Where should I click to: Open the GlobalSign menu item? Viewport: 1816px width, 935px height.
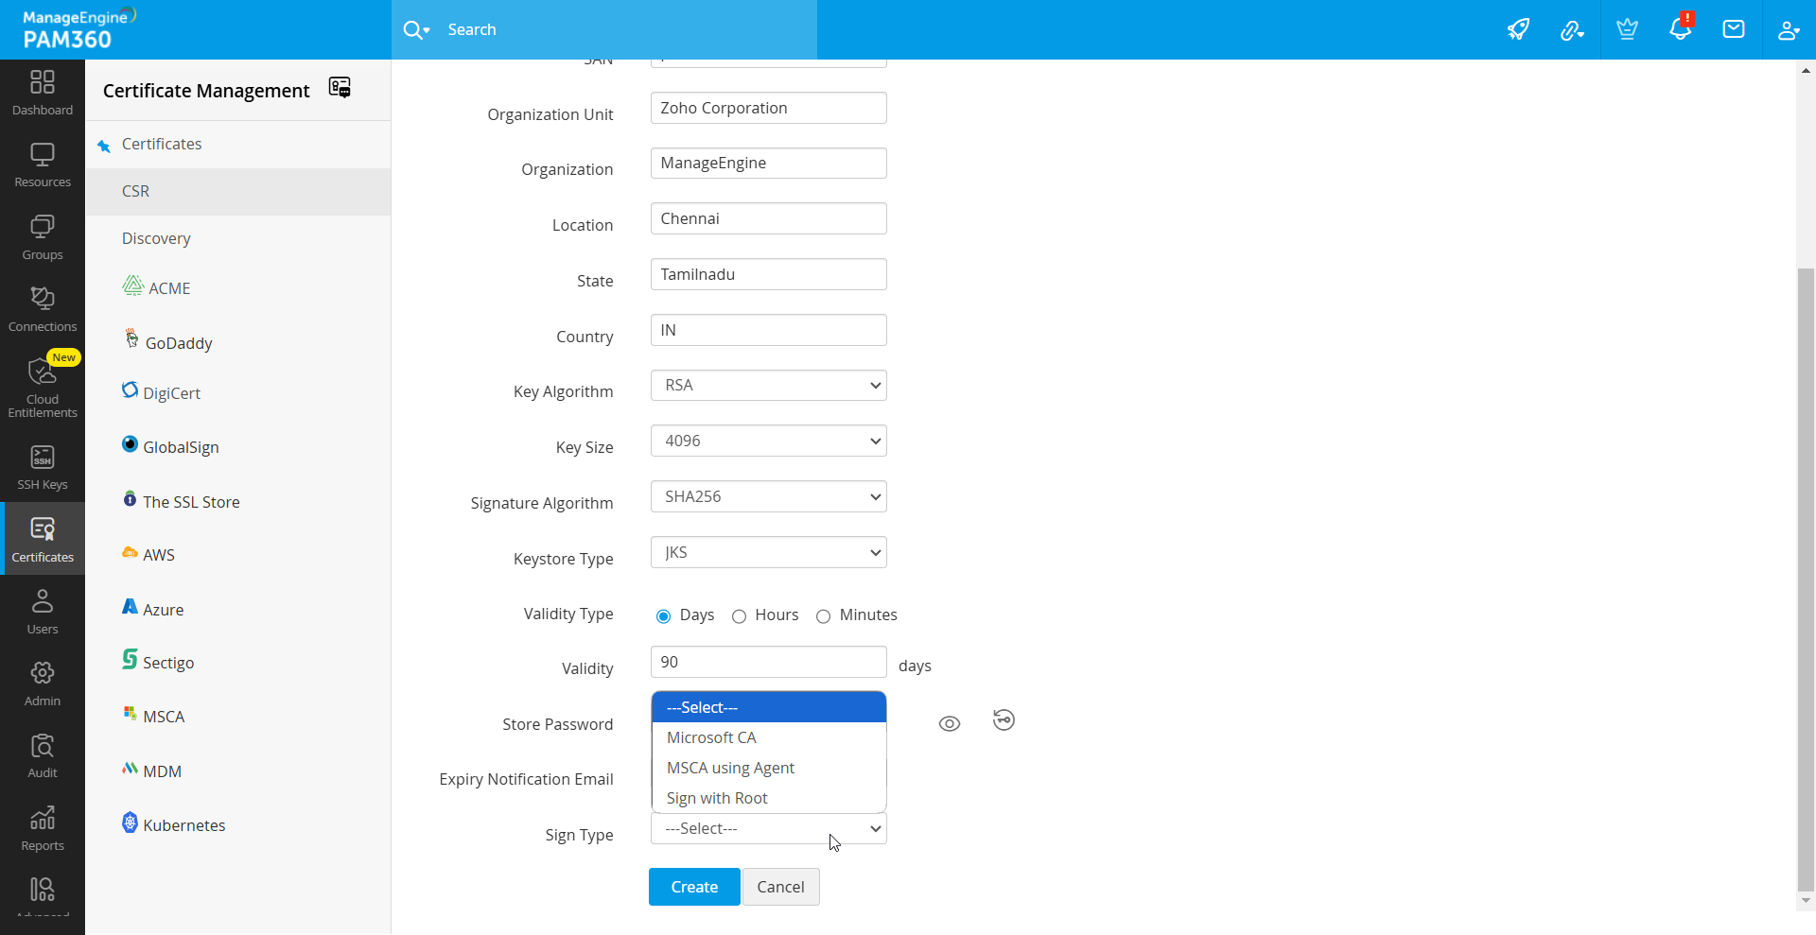point(171,446)
